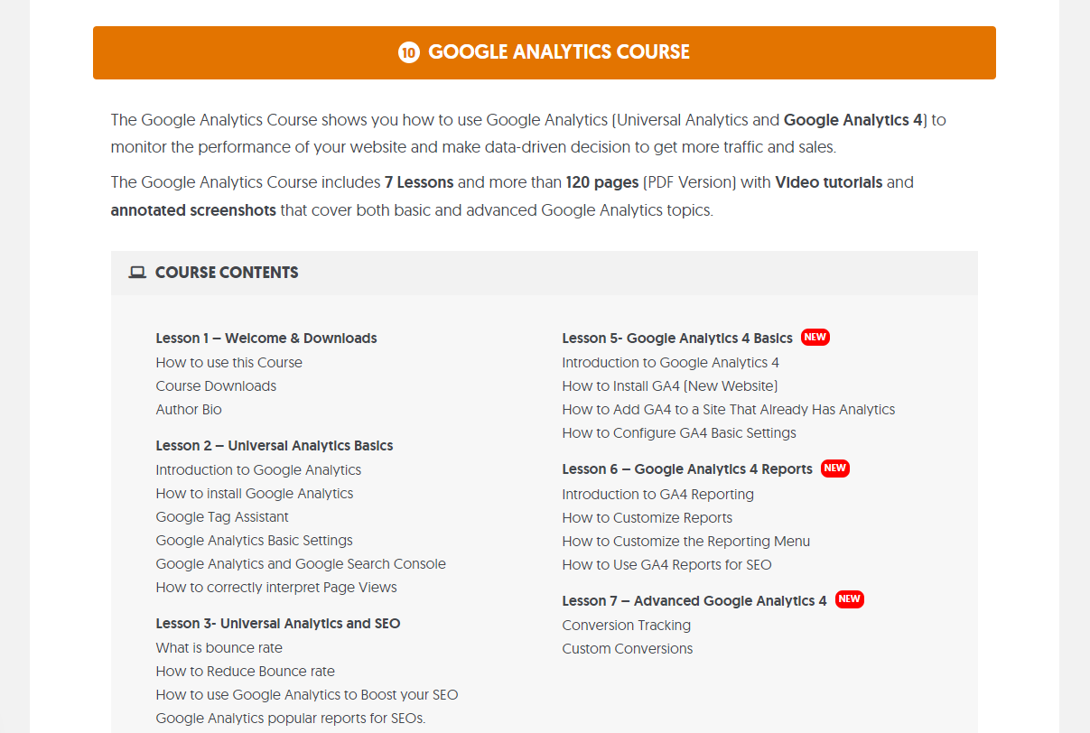
Task: Click the Google Tag Assistant lesson link
Action: click(222, 516)
